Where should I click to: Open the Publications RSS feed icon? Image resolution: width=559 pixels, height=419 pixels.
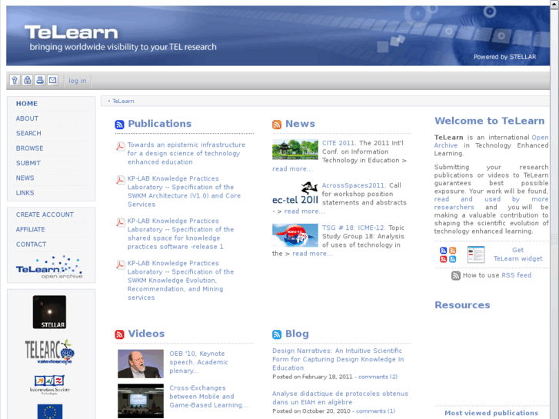[119, 125]
